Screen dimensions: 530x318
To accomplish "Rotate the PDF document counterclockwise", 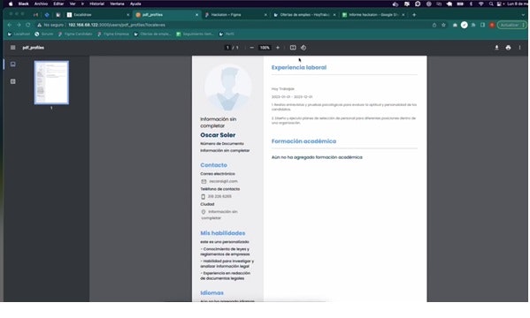I will 303,48.
